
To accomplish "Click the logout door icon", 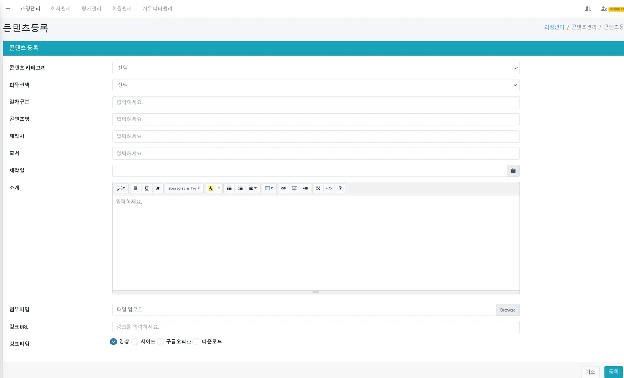I will pos(588,9).
